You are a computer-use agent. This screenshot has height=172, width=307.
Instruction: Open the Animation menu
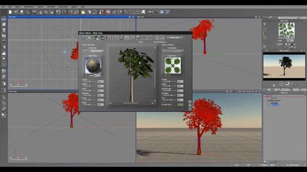tap(51, 7)
